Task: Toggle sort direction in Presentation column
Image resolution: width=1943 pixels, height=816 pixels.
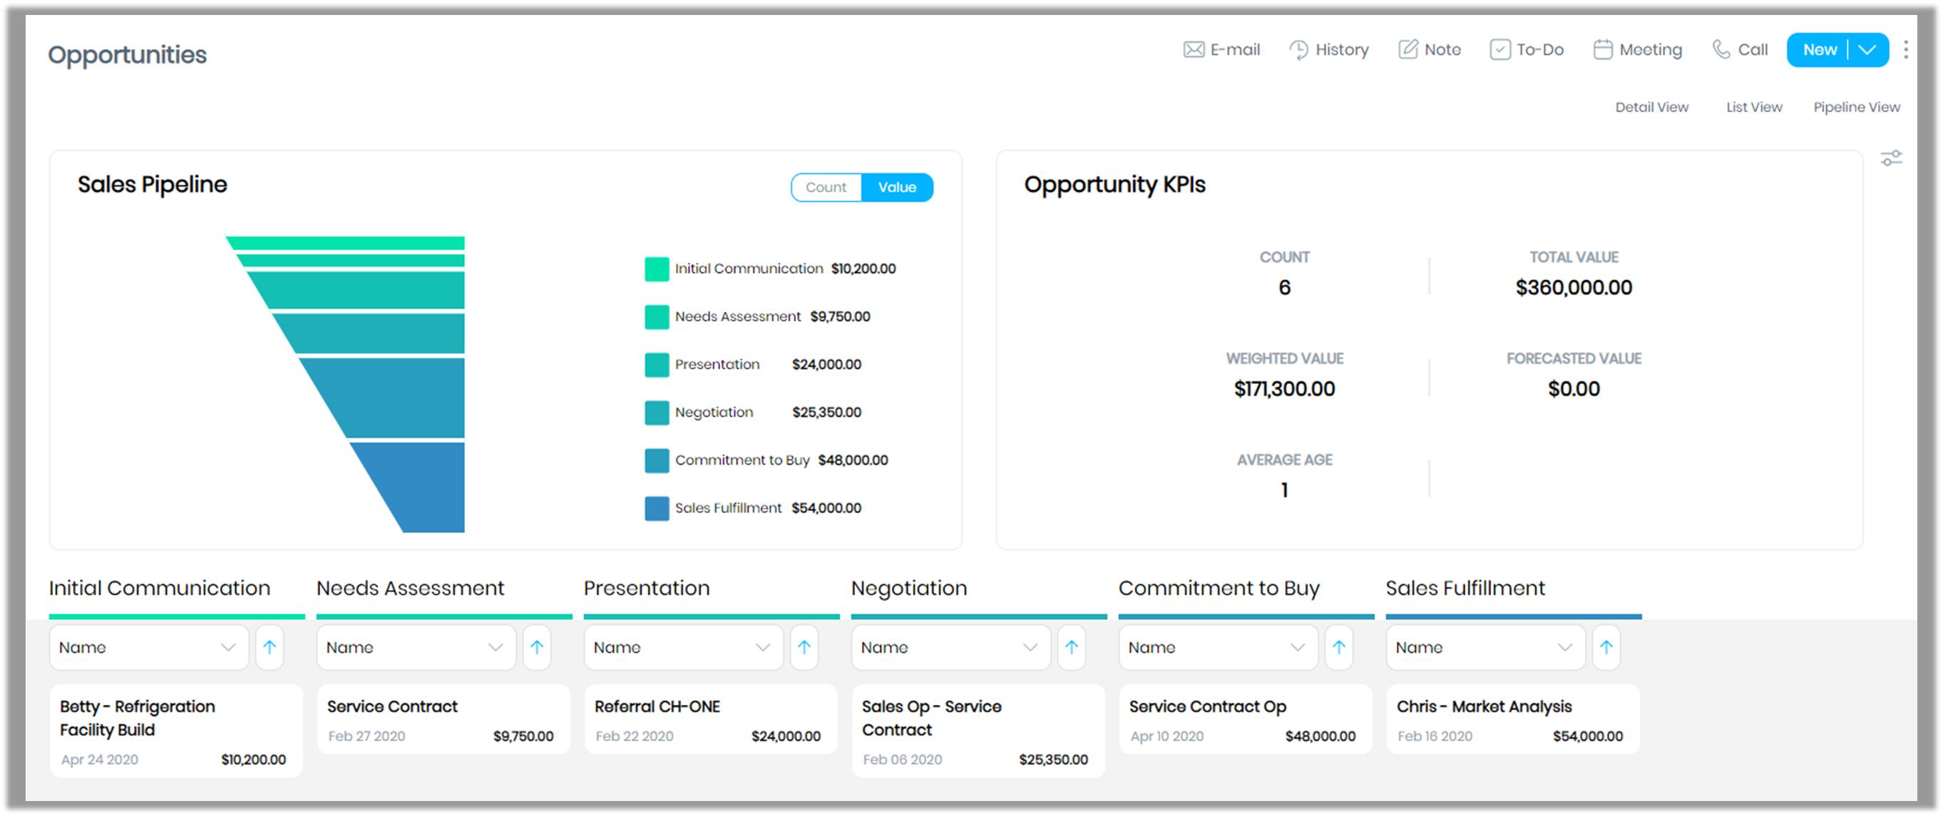Action: [x=804, y=647]
